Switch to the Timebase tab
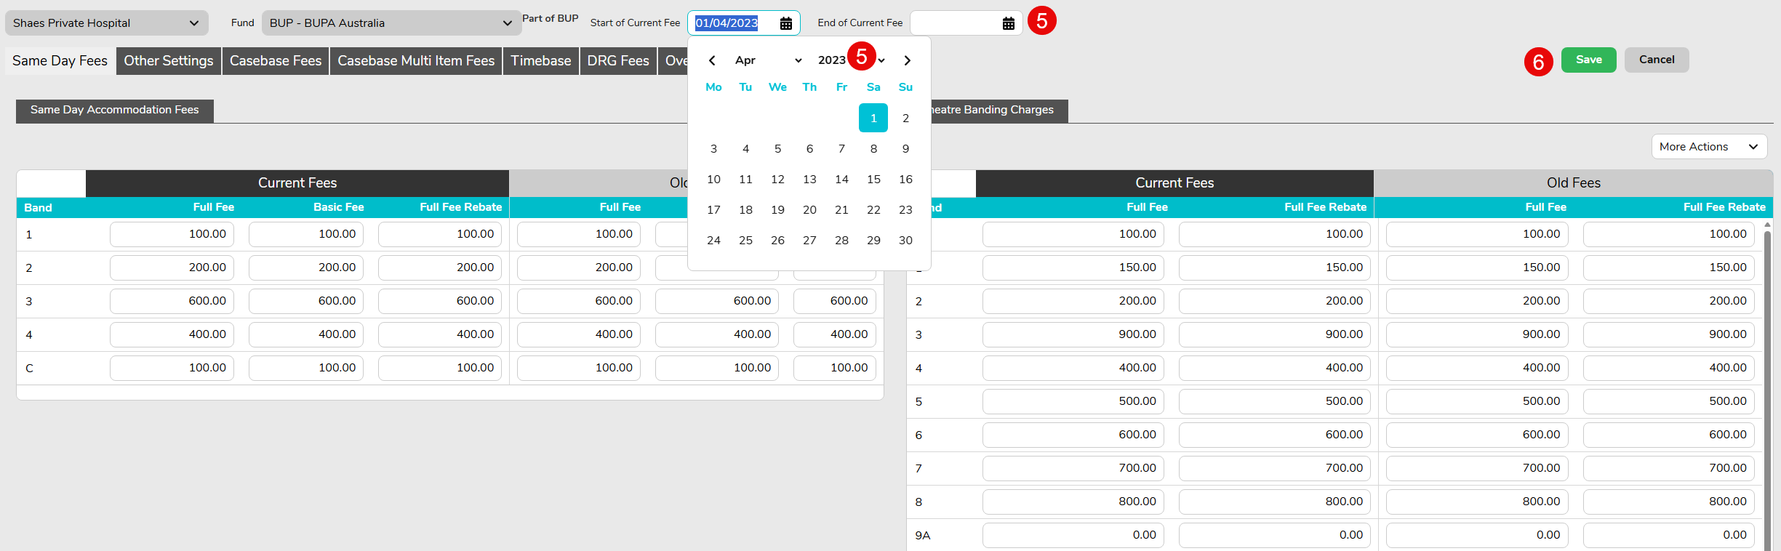 540,61
